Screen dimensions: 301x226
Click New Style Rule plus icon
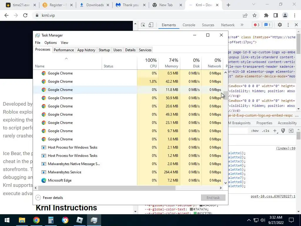click(x=275, y=131)
